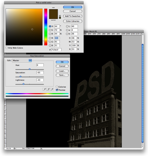Select the H hue radio button
Screen dimensions: 148x156
[x=50, y=26]
